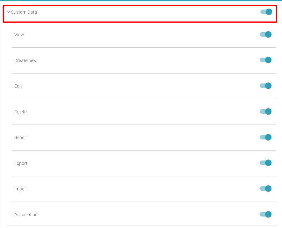
Task: Disable the Association permission toggle
Action: (265, 214)
